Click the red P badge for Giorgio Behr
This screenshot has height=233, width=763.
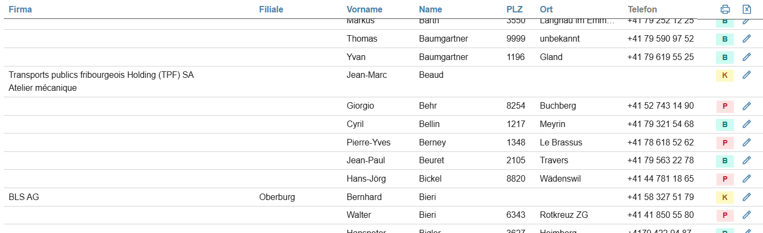(x=725, y=106)
